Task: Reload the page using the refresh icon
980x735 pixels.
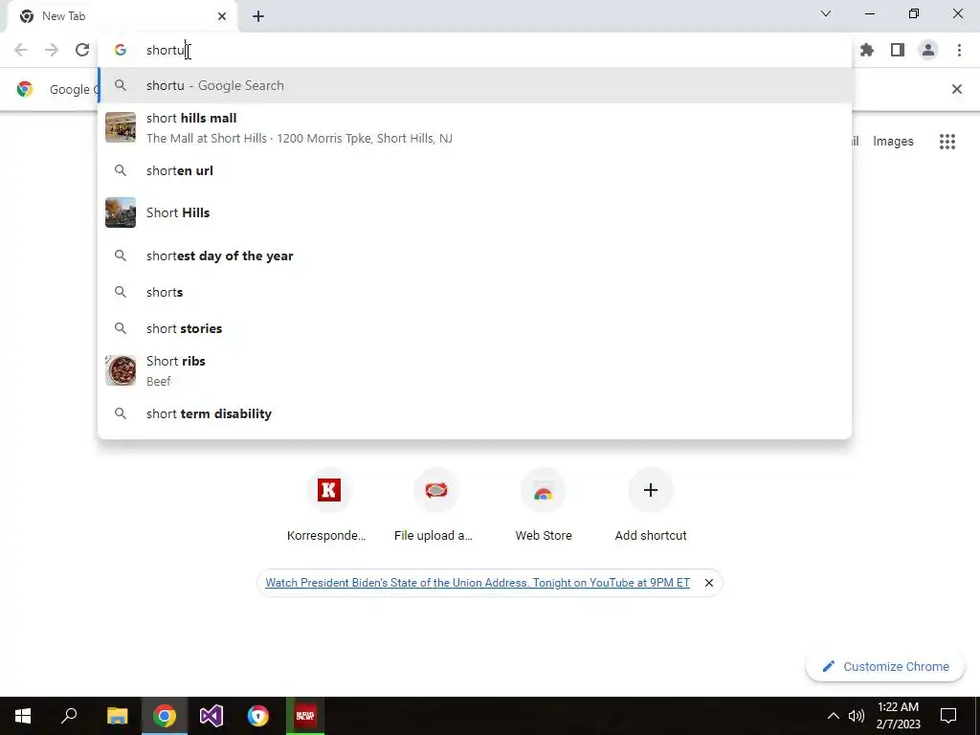Action: coord(82,50)
